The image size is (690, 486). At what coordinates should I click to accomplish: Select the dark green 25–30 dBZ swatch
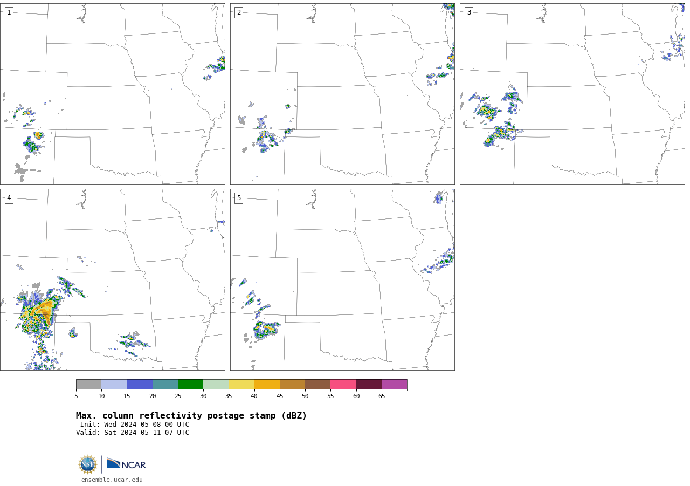[190, 384]
